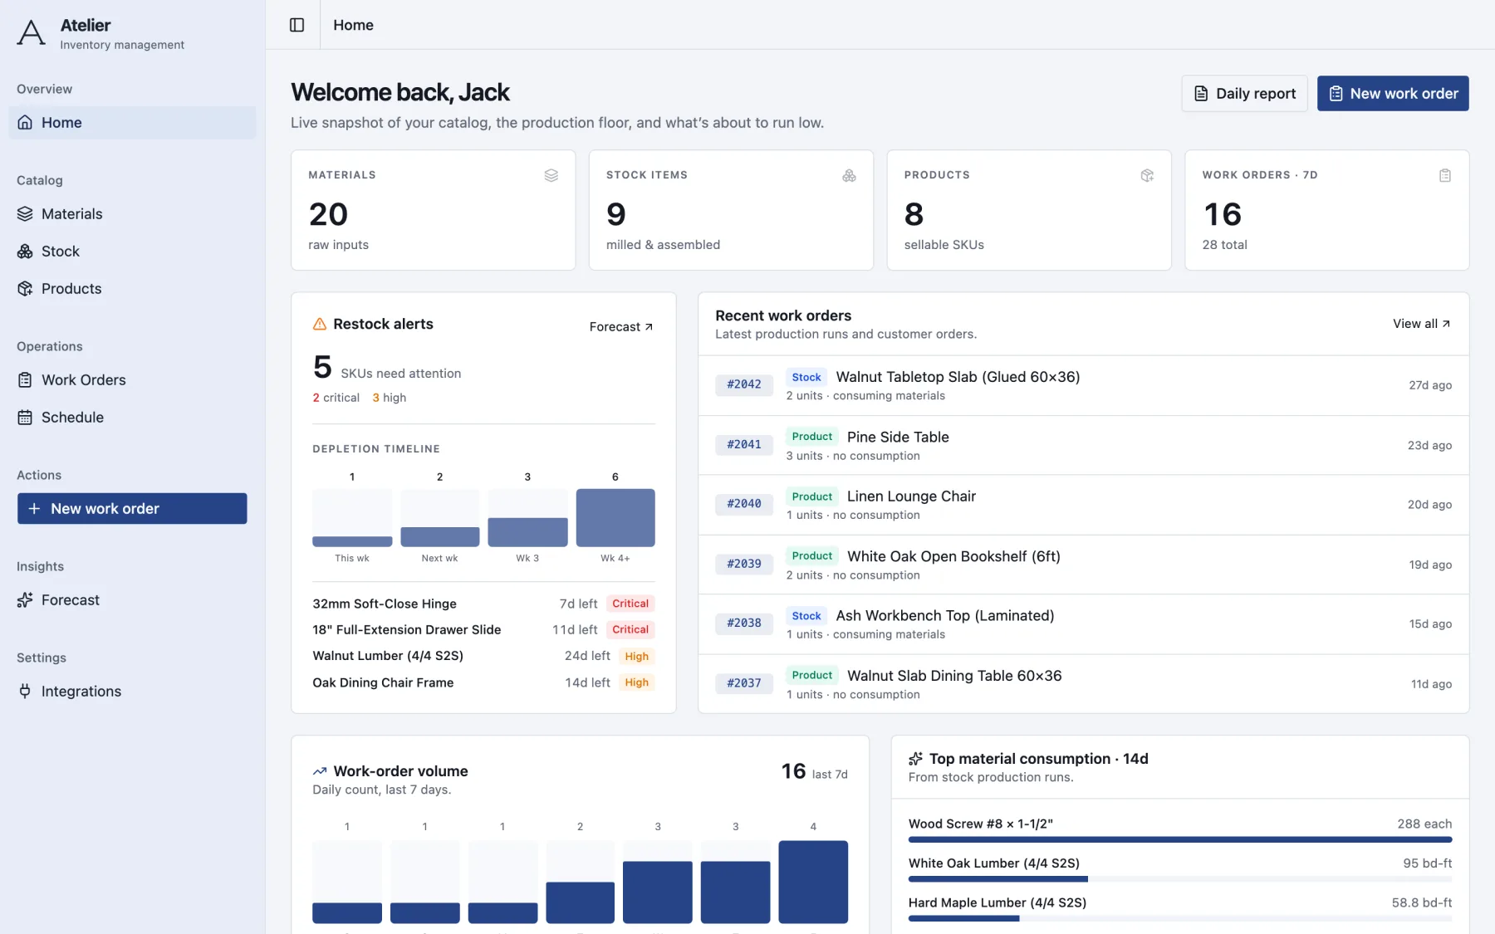Click the Work Orders card clipboard icon
This screenshot has width=1495, height=934.
click(x=1445, y=175)
